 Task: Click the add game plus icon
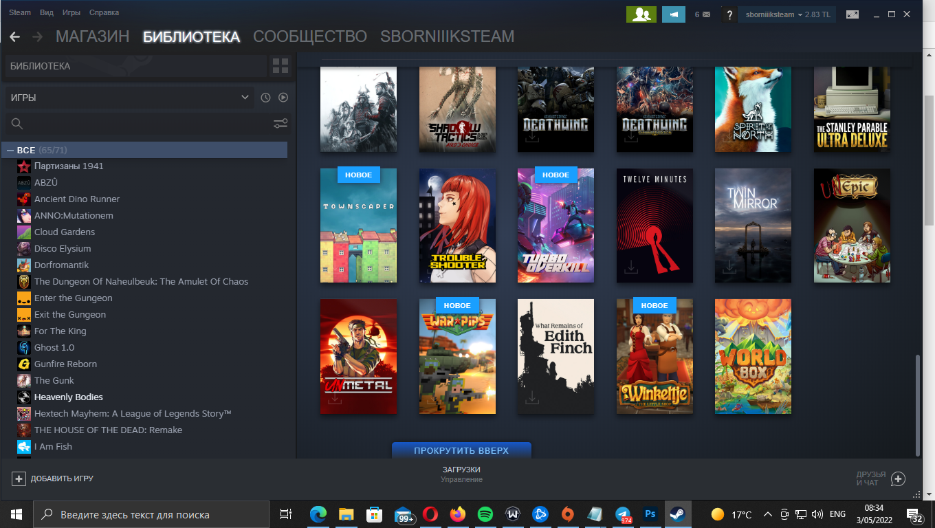19,478
